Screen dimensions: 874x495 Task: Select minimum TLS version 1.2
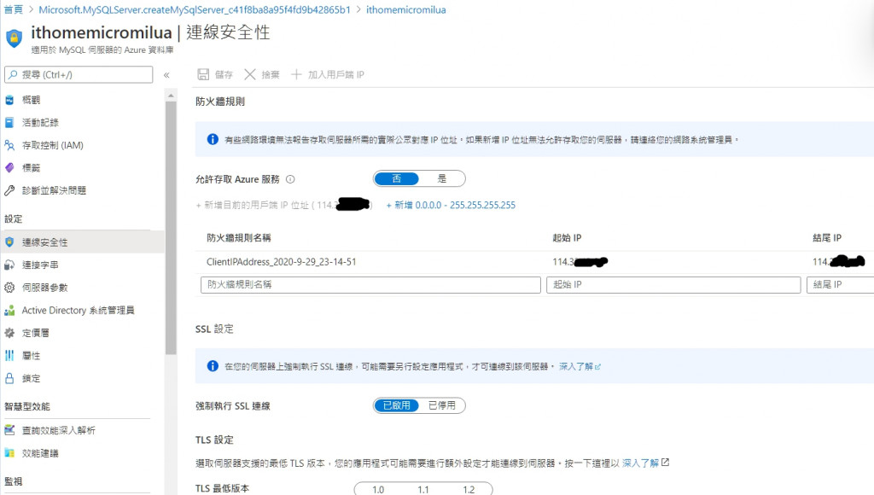[x=469, y=489]
